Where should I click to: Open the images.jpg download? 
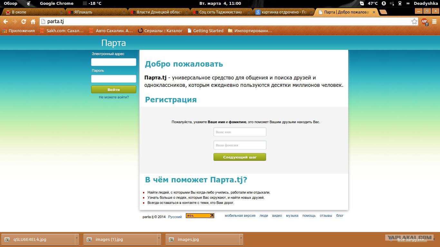(202, 239)
